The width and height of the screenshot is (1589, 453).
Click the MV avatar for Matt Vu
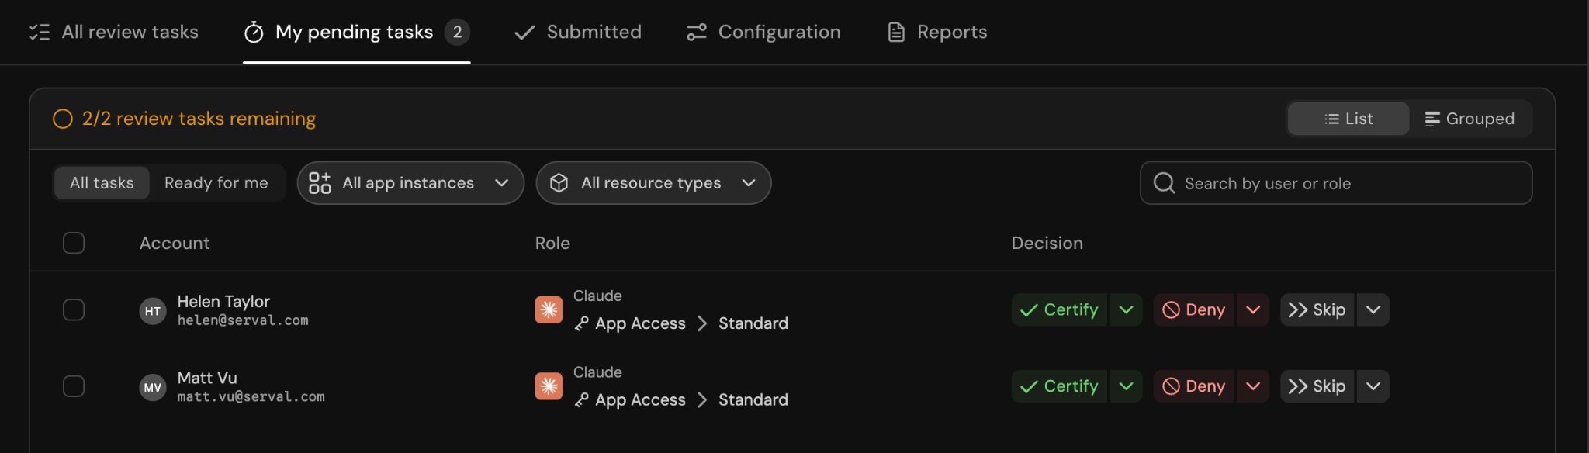pyautogui.click(x=153, y=388)
